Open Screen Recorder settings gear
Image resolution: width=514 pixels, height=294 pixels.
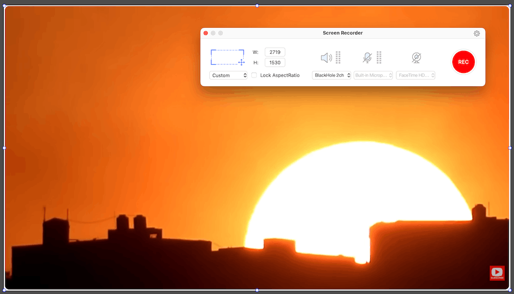coord(476,33)
